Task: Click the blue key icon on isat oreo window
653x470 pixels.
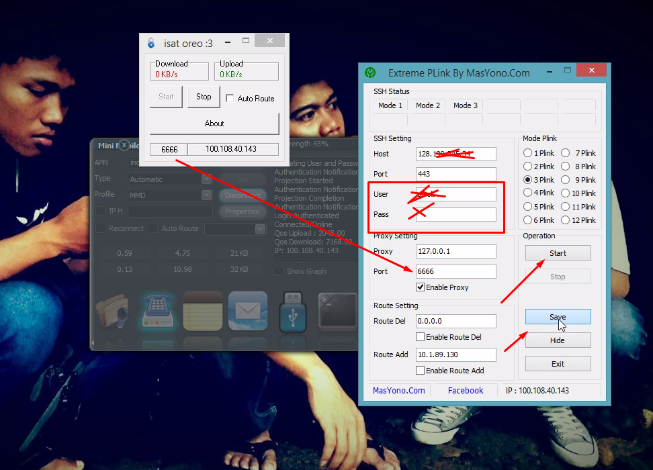Action: [150, 42]
